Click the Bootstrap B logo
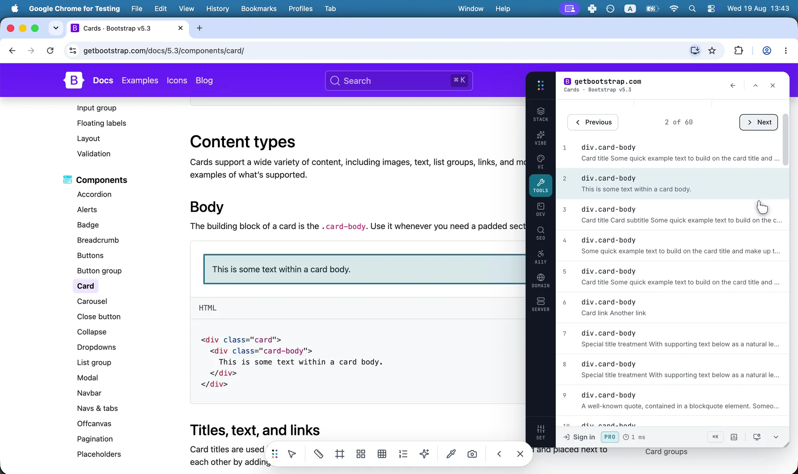The width and height of the screenshot is (798, 474). coord(74,81)
